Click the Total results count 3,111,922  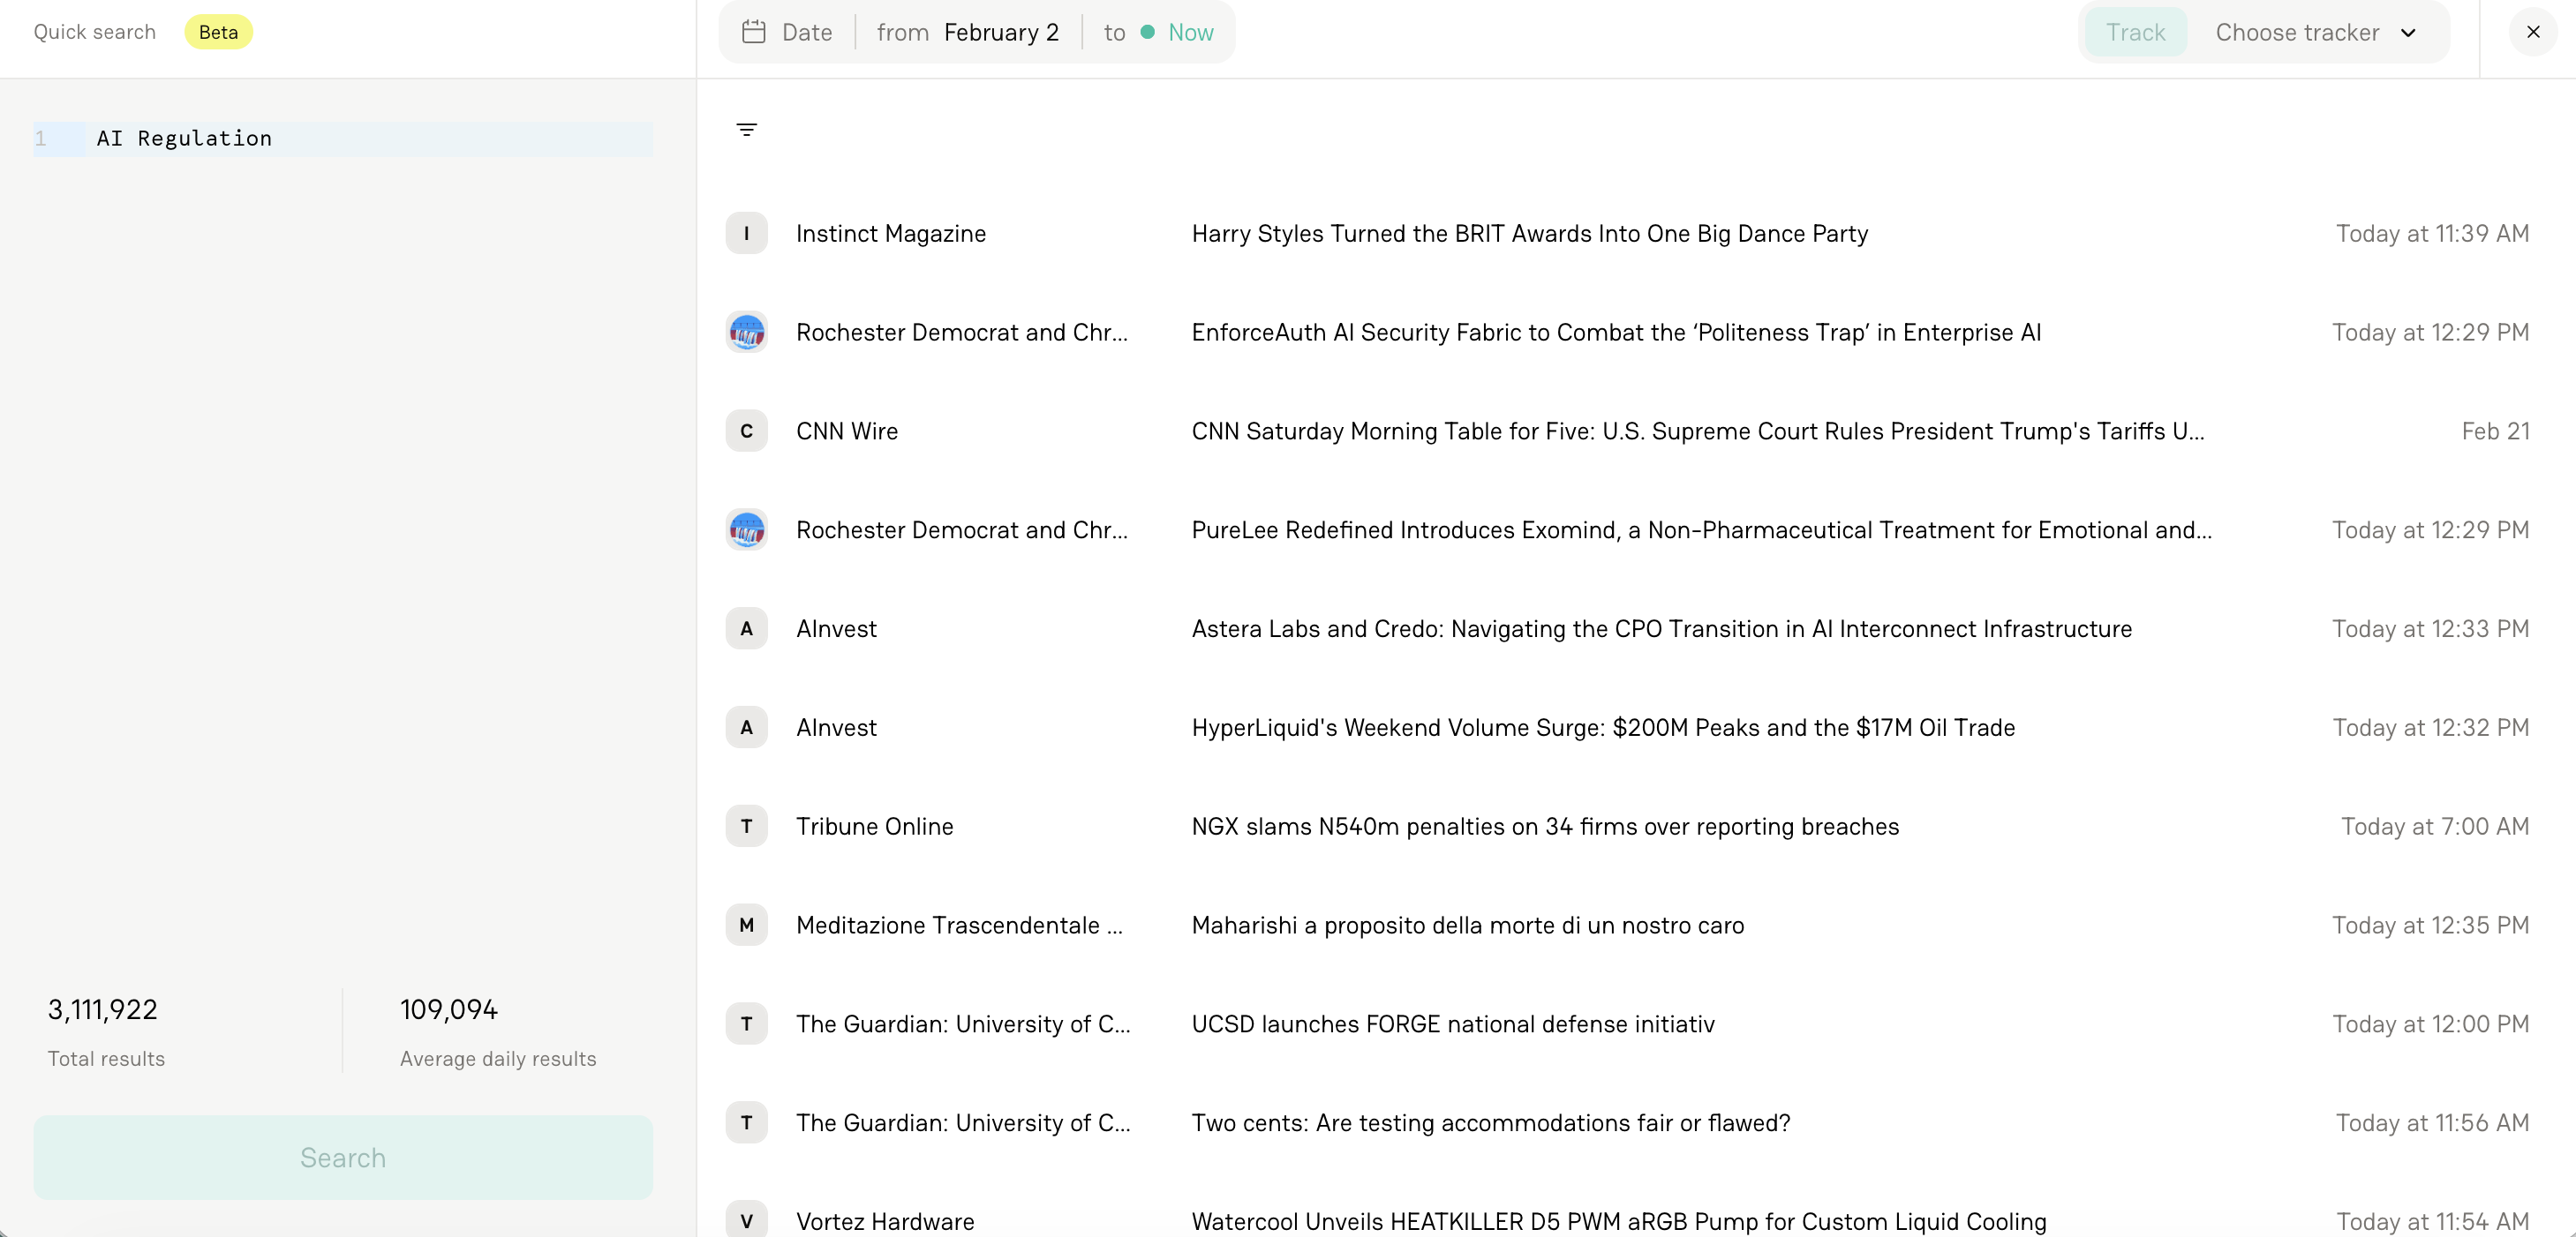102,1009
